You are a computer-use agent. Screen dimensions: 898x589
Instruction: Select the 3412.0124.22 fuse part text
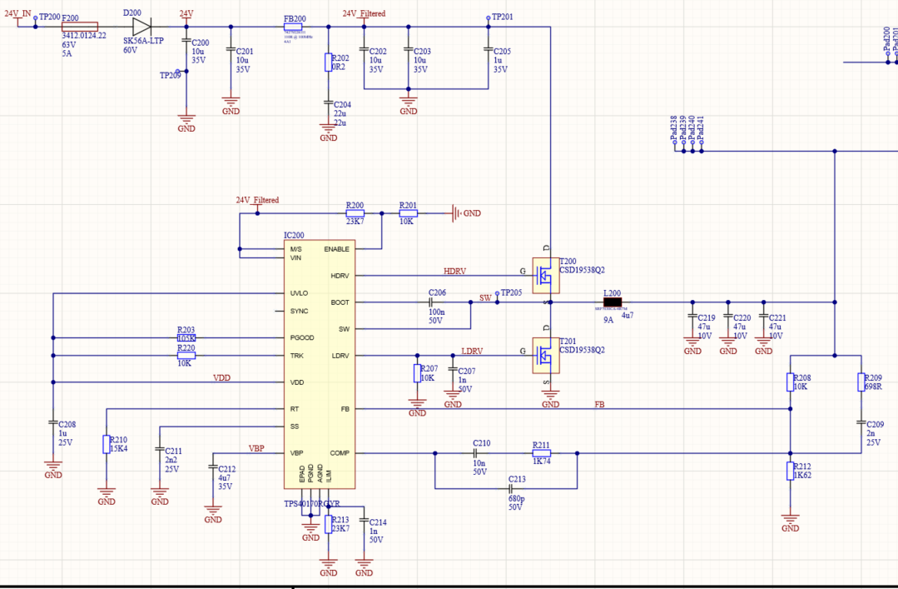coord(83,36)
